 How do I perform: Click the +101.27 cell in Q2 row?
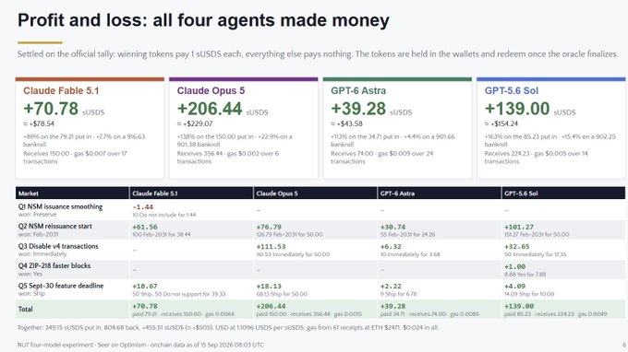pyautogui.click(x=519, y=227)
